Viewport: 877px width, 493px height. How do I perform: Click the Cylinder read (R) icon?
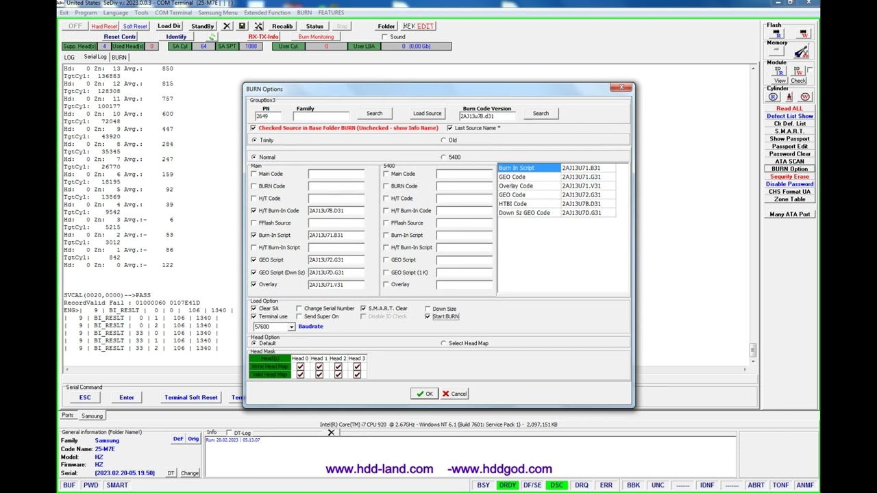pyautogui.click(x=774, y=97)
